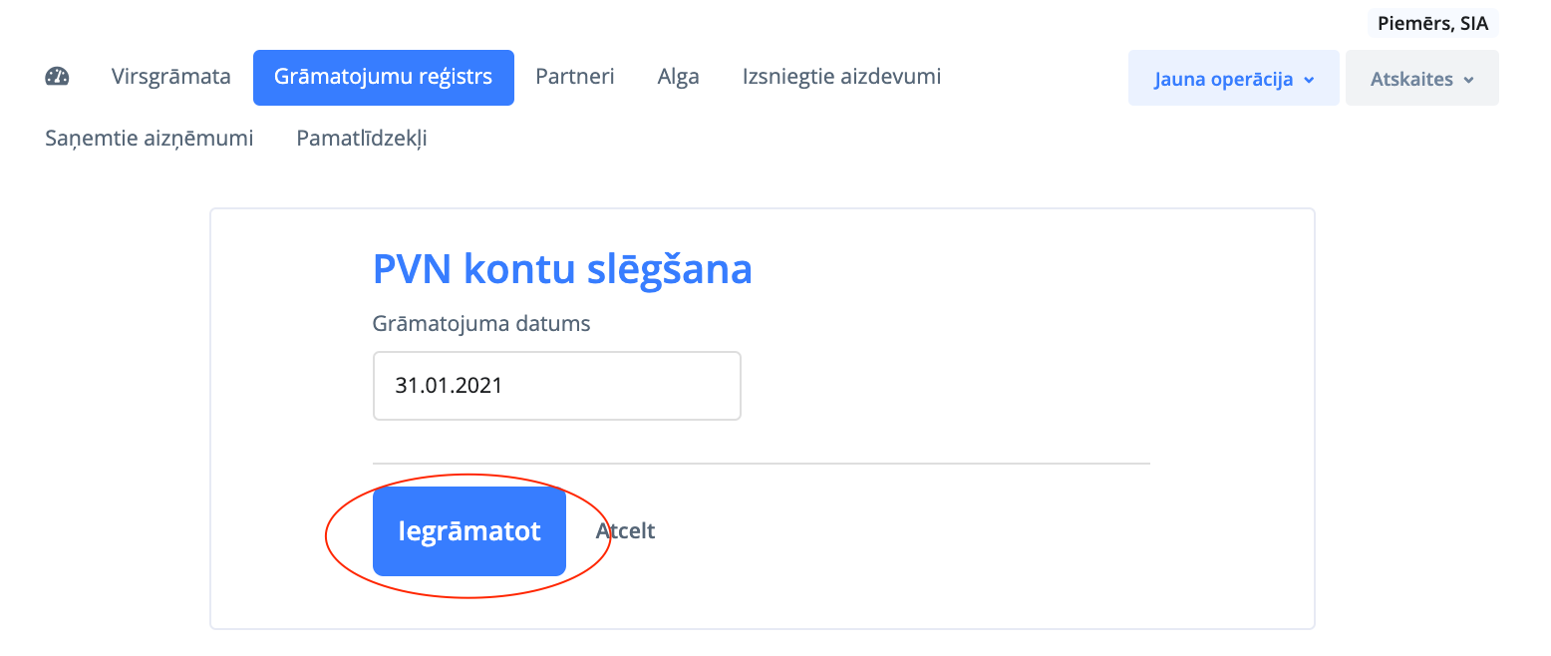Click the chevron arrow beside Atskaites
The width and height of the screenshot is (1551, 656).
coord(1468,80)
